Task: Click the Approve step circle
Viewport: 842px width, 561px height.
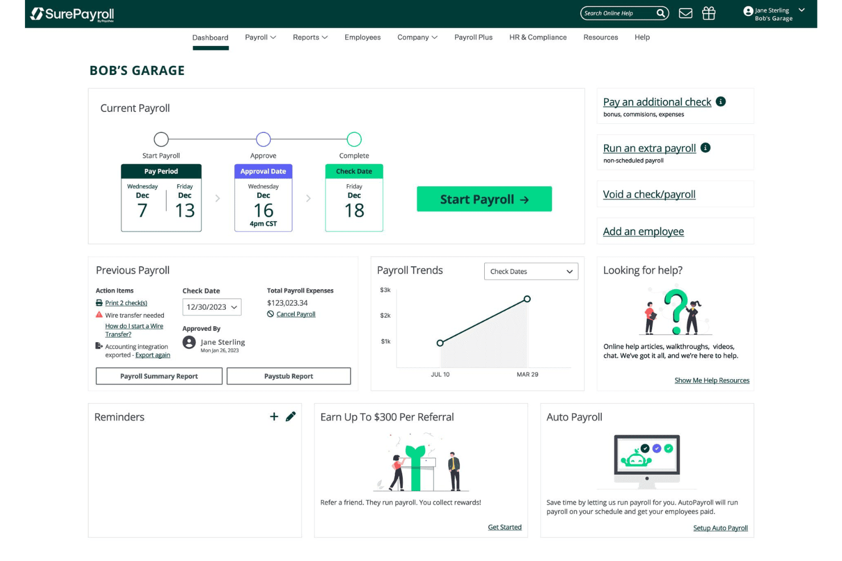Action: tap(263, 139)
